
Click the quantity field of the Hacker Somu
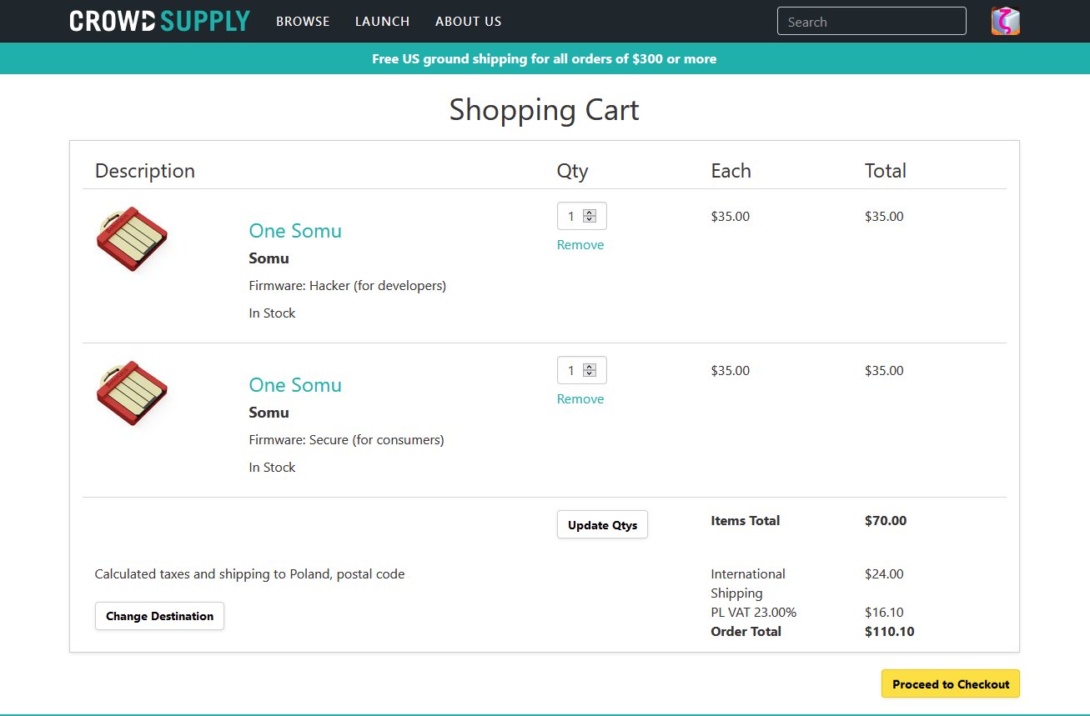pyautogui.click(x=570, y=217)
